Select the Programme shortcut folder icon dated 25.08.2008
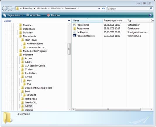Screen dimensions: 156x127 tap(74, 25)
